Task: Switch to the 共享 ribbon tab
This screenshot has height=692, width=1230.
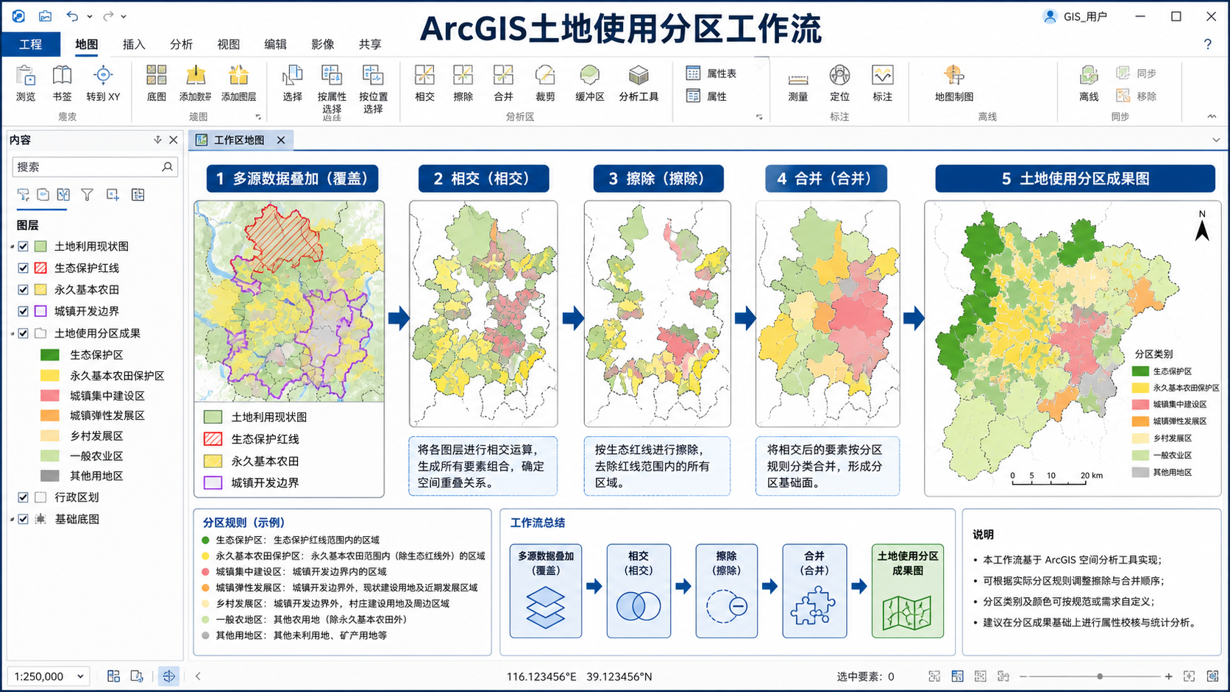Action: pyautogui.click(x=370, y=44)
